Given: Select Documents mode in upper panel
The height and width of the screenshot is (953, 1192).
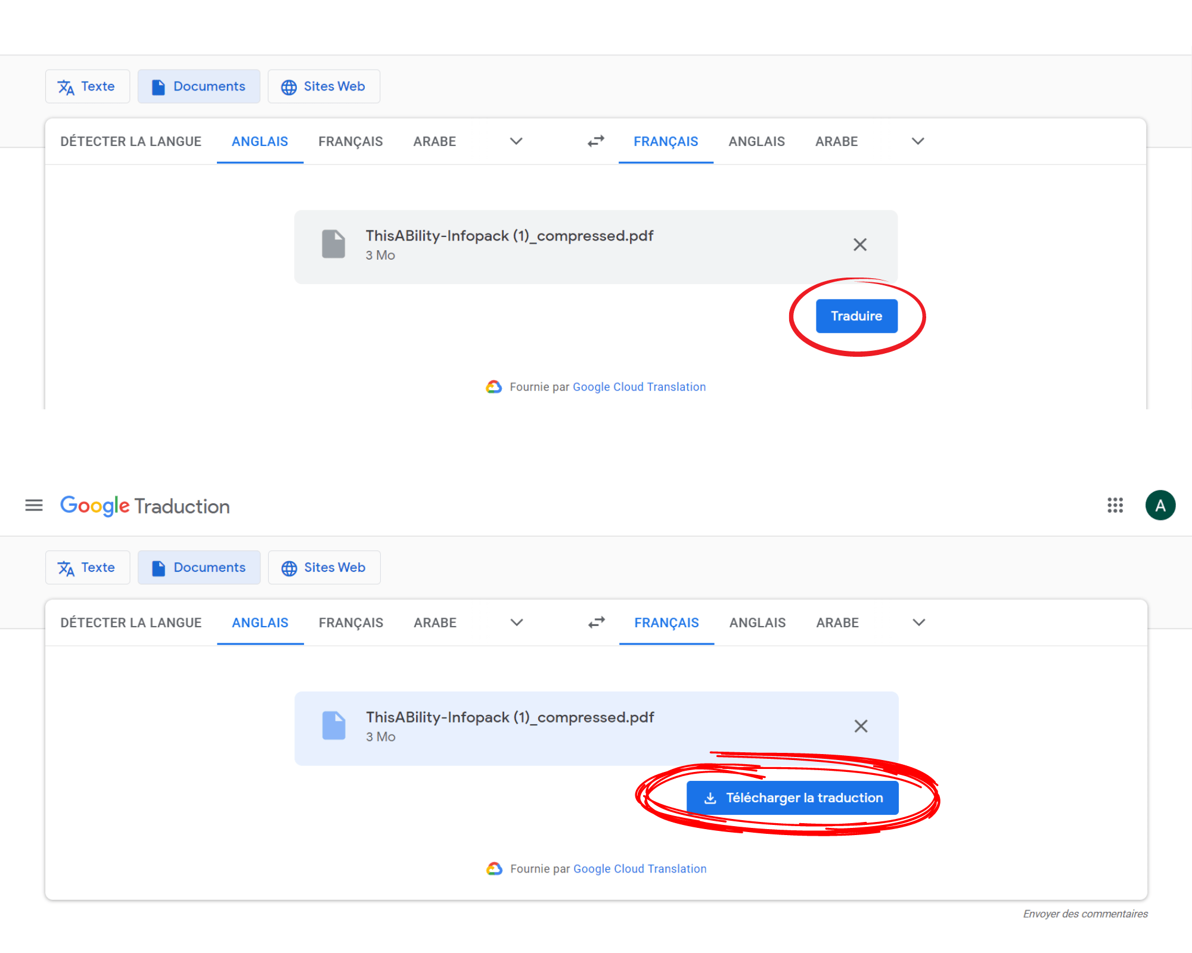Looking at the screenshot, I should 198,86.
